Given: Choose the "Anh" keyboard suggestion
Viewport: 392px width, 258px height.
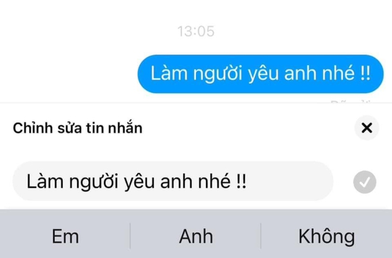Looking at the screenshot, I should point(196,236).
